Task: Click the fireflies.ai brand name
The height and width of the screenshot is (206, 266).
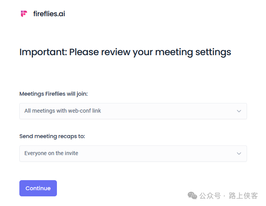Action: tap(49, 14)
